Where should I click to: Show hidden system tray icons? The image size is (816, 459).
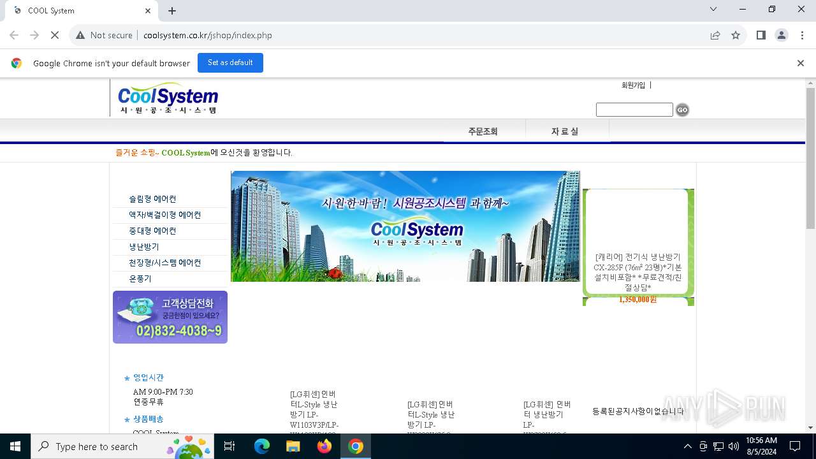pyautogui.click(x=687, y=446)
